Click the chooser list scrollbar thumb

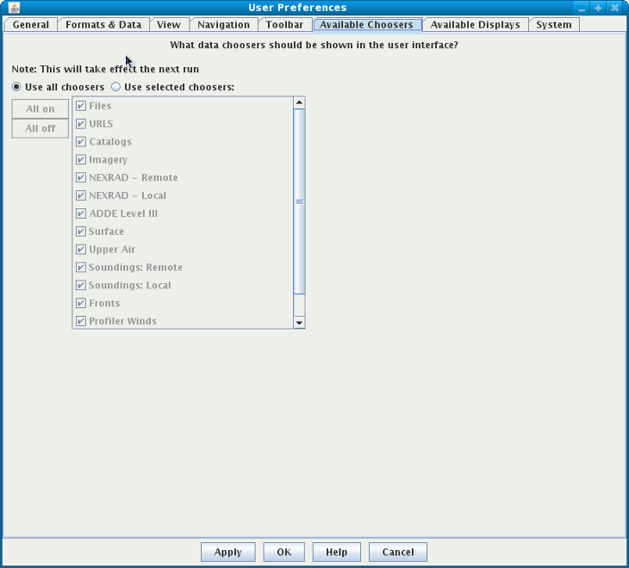tap(299, 201)
